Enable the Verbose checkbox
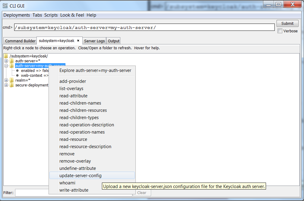The height and width of the screenshot is (201, 304). coord(280,31)
